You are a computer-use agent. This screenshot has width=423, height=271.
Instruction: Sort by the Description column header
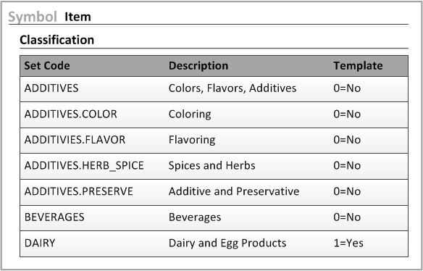198,66
